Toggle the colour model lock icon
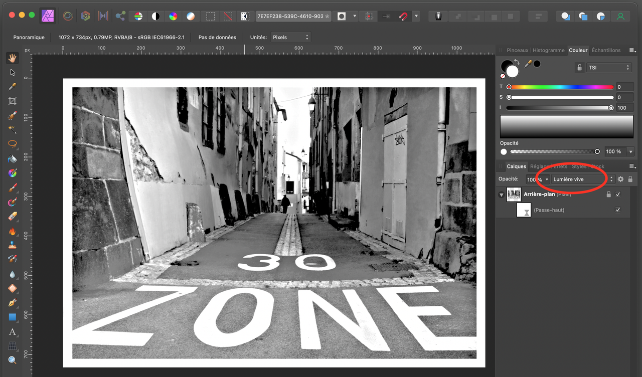This screenshot has width=642, height=377. 579,68
